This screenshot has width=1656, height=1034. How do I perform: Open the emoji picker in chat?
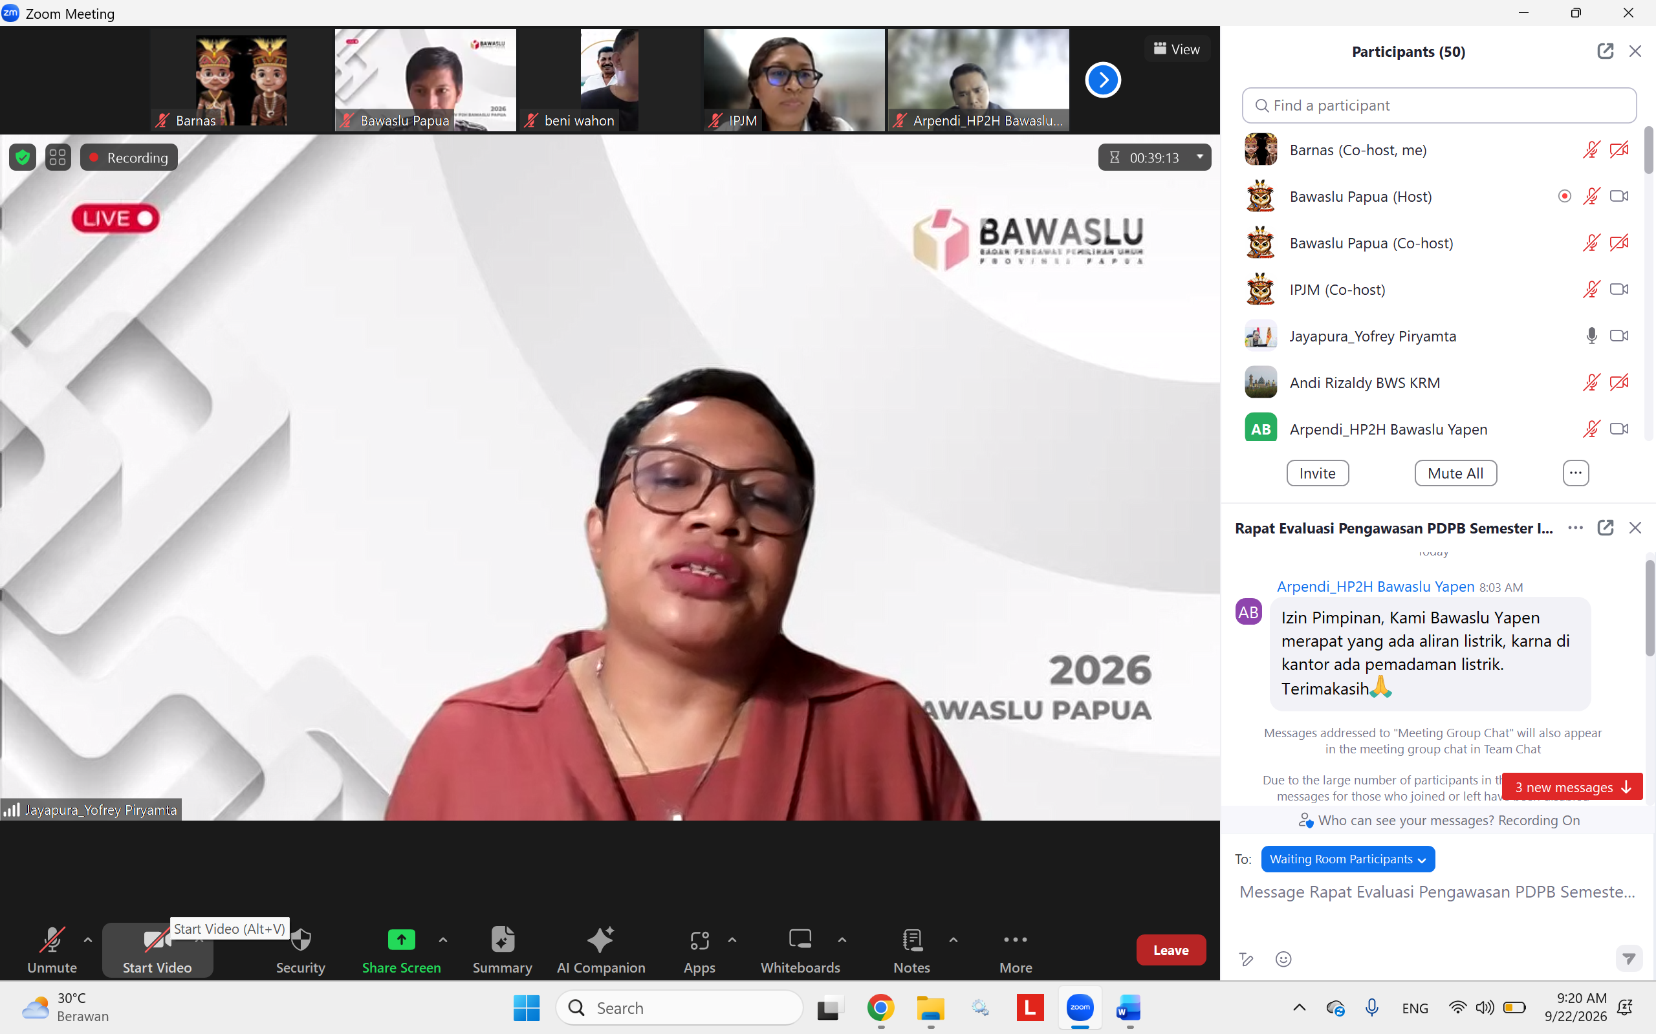tap(1283, 959)
